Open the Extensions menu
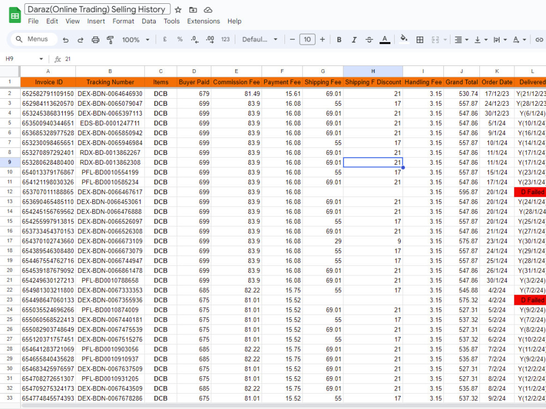The height and width of the screenshot is (409, 546). point(203,21)
